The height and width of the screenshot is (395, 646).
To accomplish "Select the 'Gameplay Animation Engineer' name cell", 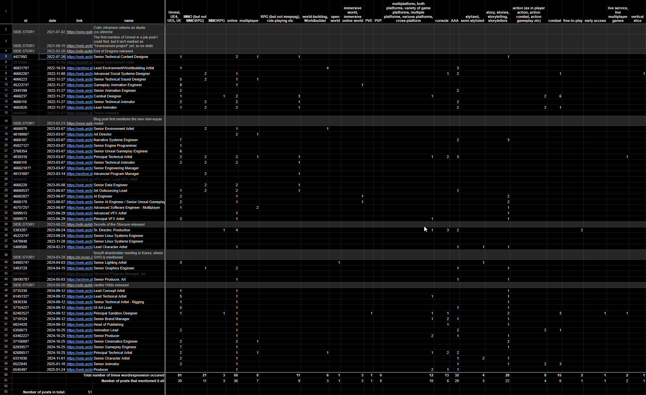I will point(129,85).
